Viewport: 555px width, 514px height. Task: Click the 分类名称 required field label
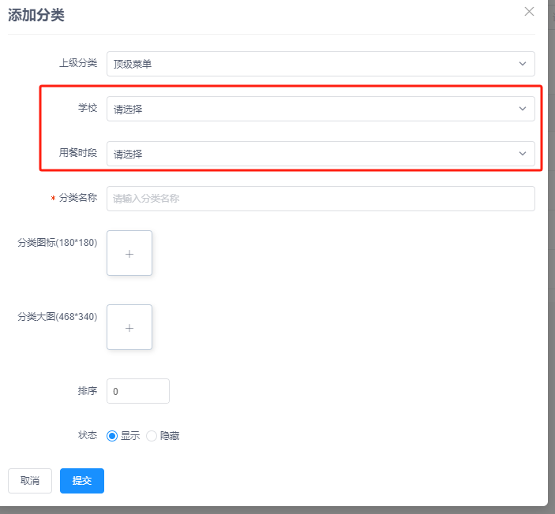77,199
